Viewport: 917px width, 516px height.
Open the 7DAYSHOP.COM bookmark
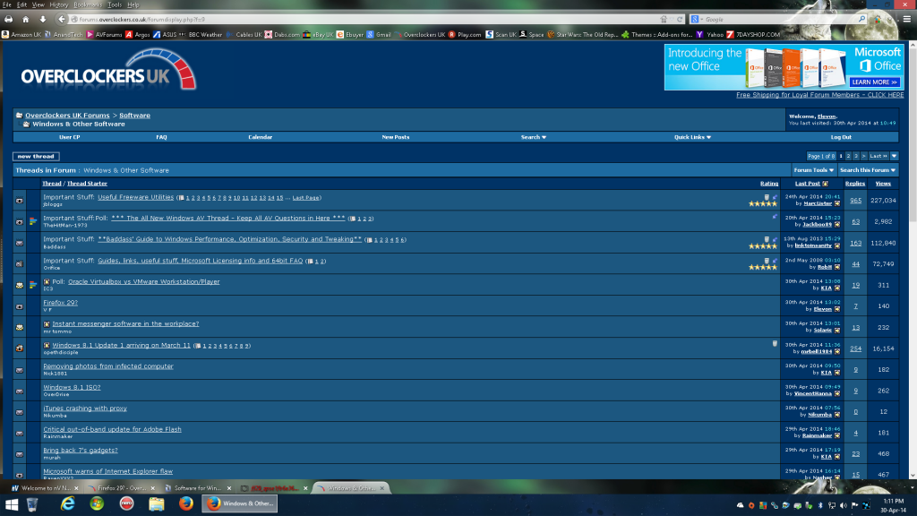tap(753, 35)
